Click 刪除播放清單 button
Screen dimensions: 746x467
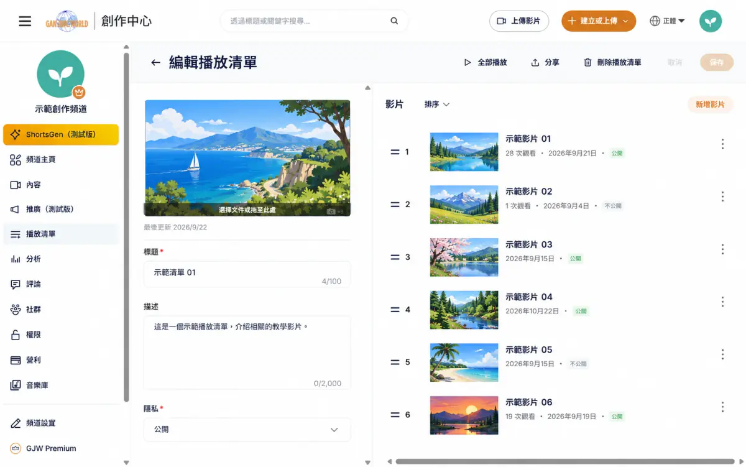coord(612,62)
